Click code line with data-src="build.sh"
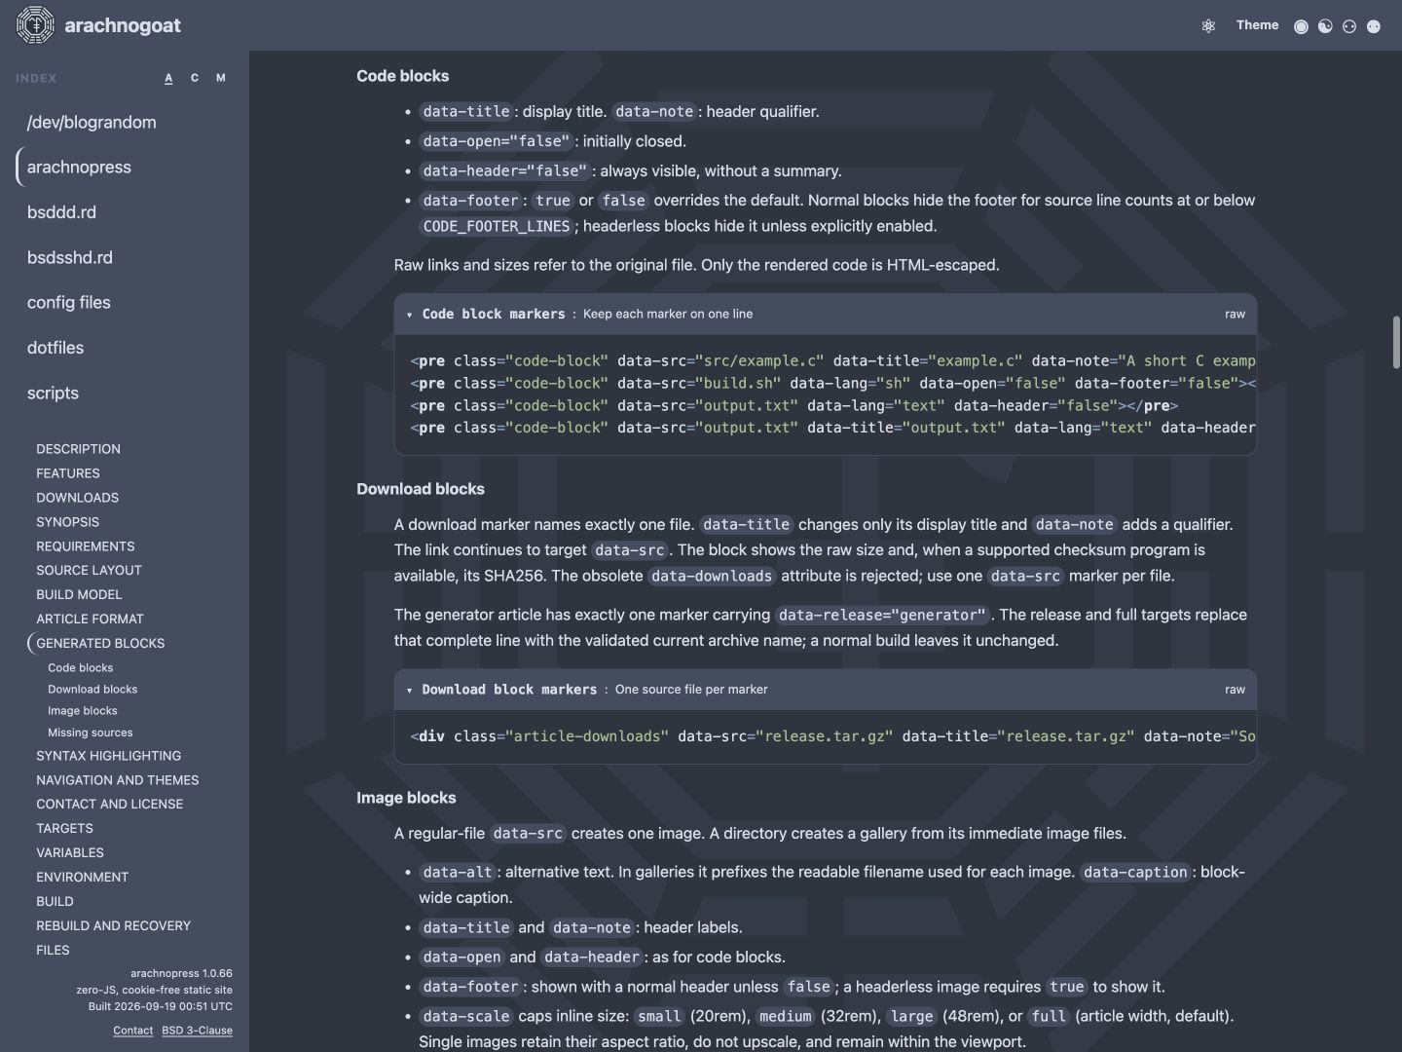The width and height of the screenshot is (1402, 1052). pos(832,383)
